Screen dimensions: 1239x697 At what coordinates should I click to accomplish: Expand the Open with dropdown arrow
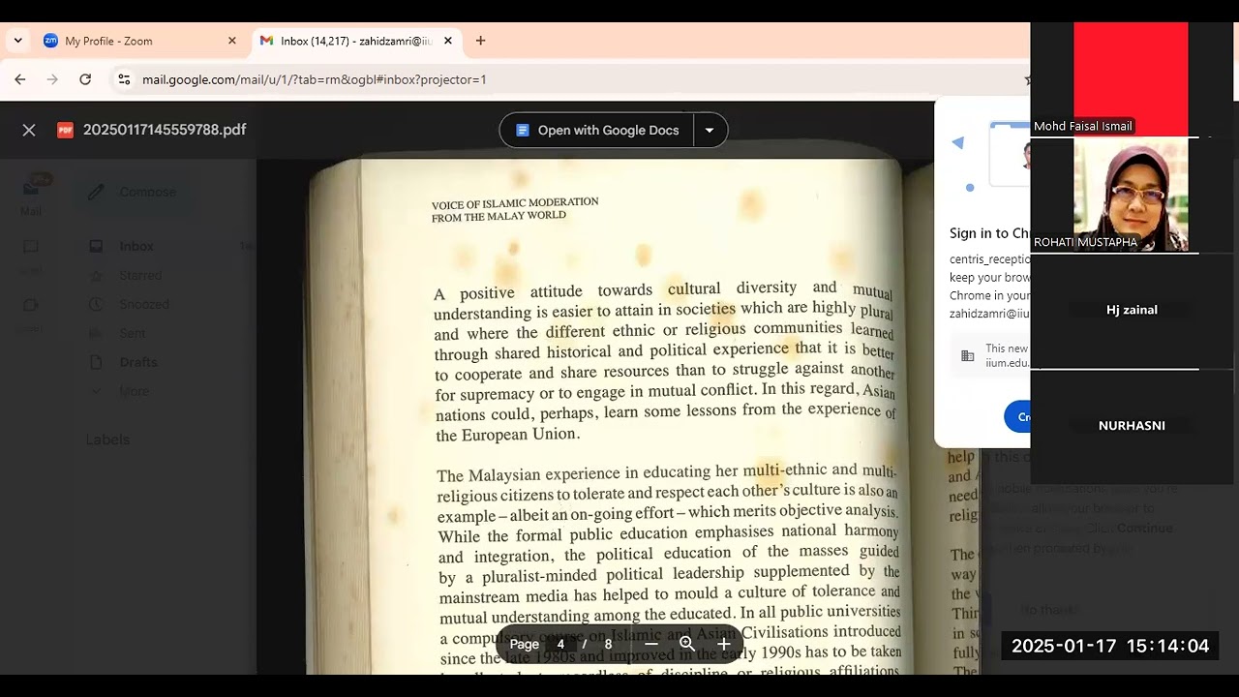710,130
